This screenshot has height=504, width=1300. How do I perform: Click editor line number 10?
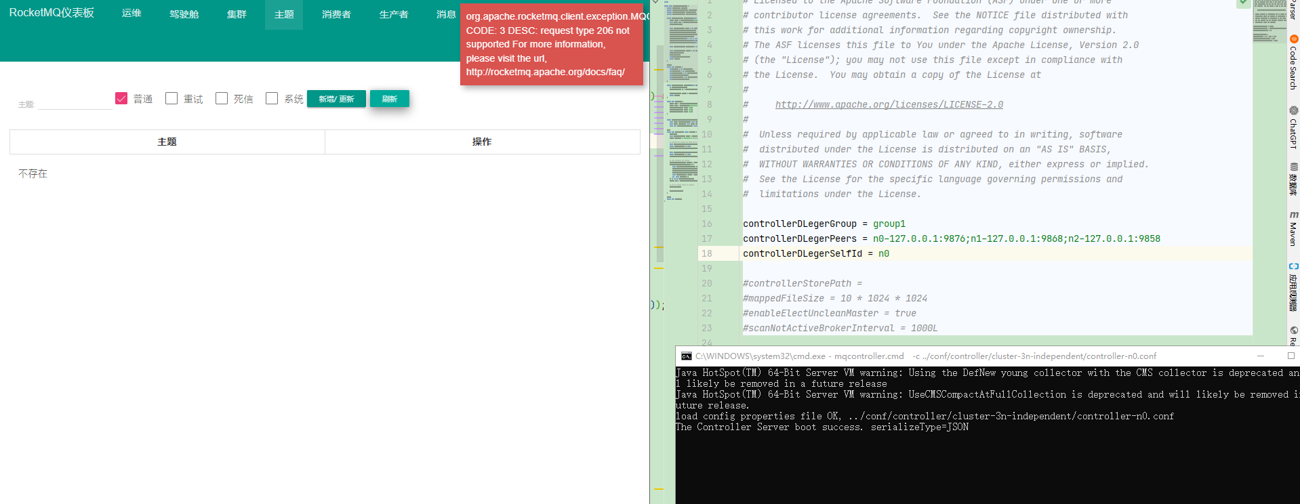tap(707, 134)
